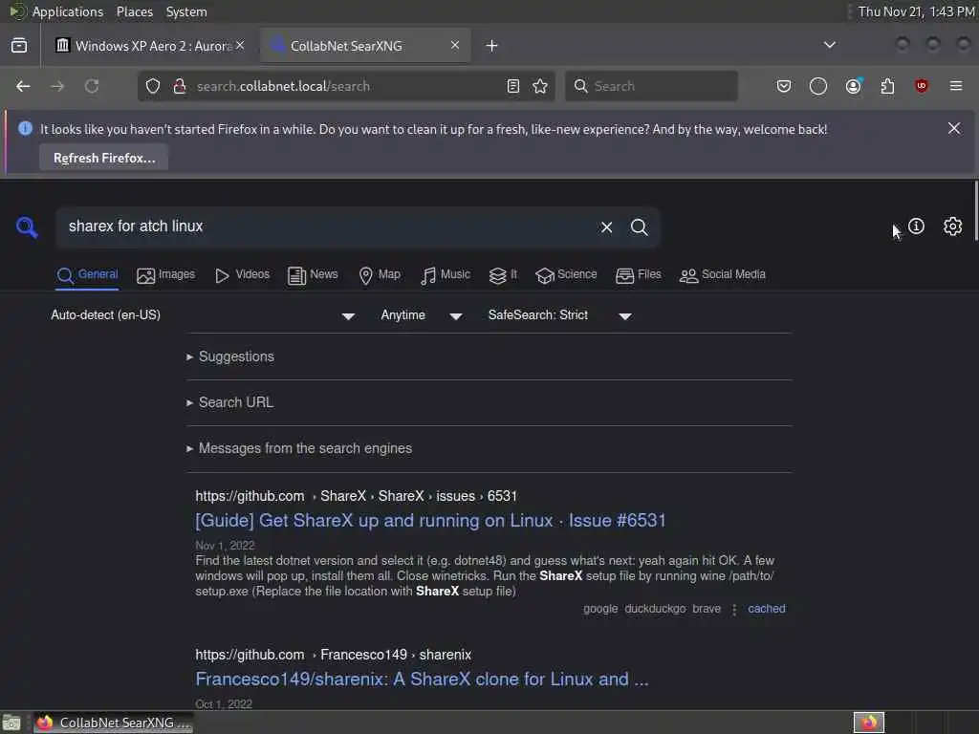Viewport: 979px width, 734px height.
Task: Switch to Science search category
Action: [x=566, y=274]
